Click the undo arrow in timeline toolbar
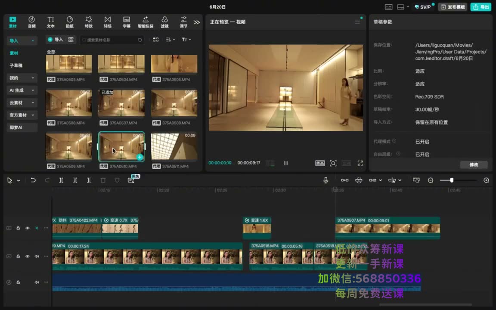This screenshot has width=496, height=310. 33,180
